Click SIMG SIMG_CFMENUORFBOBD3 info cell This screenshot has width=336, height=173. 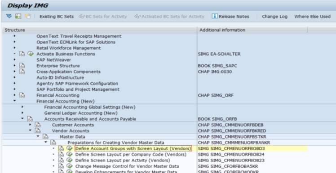pos(231,149)
